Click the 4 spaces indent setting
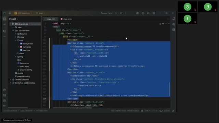Viewport: 219px width, 123px height. (166, 111)
